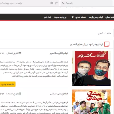114x114 pixels.
Task: Click the red note icon beside archive heading
Action: (107, 44)
